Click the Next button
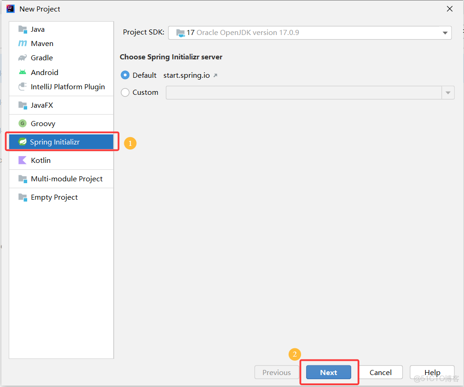This screenshot has height=387, width=464. 328,372
